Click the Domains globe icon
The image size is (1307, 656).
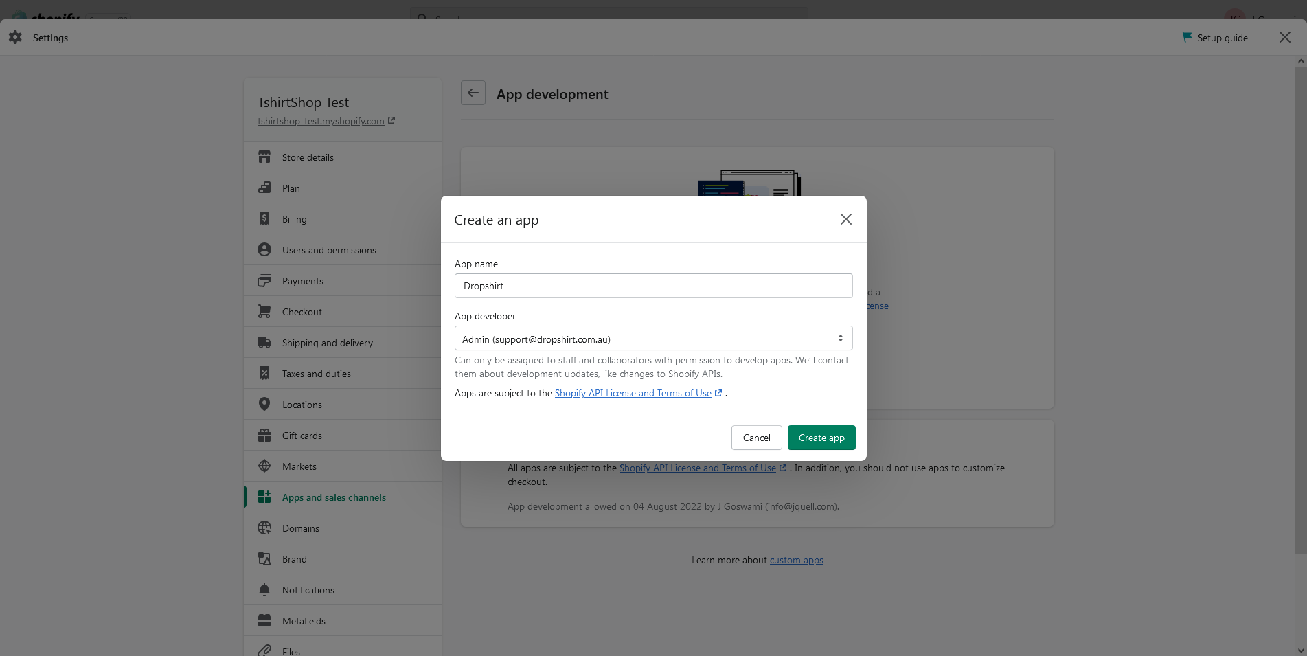pos(264,528)
